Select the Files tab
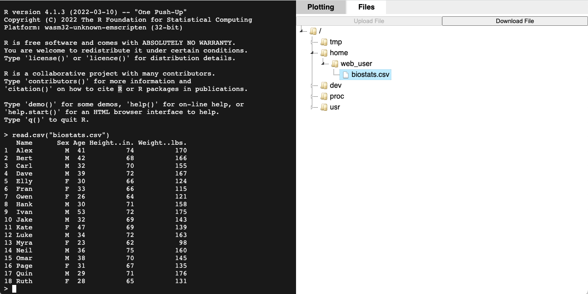588x294 pixels. 366,7
